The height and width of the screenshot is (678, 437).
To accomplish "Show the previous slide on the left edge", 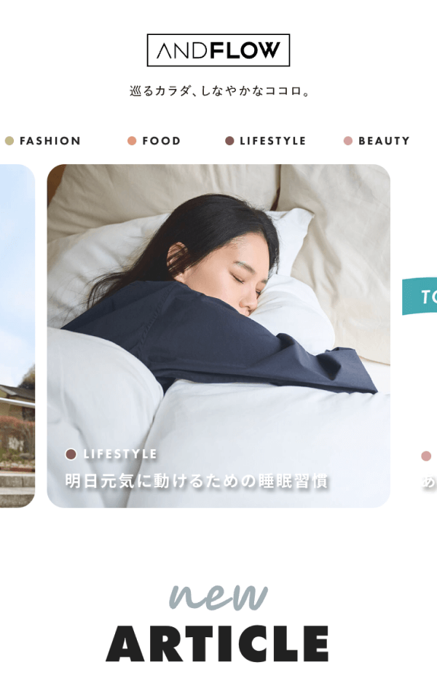I will pos(17,335).
